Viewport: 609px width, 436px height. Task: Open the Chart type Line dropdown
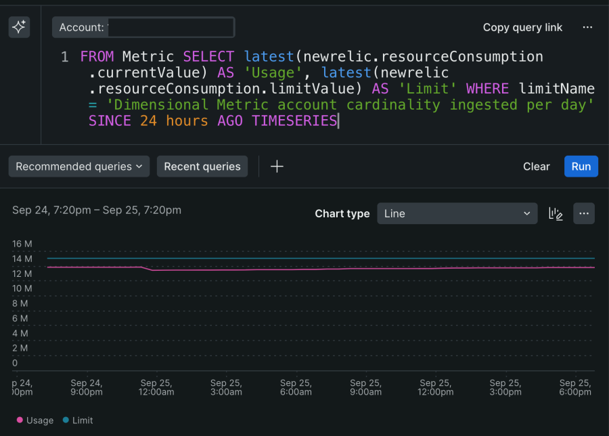coord(457,213)
